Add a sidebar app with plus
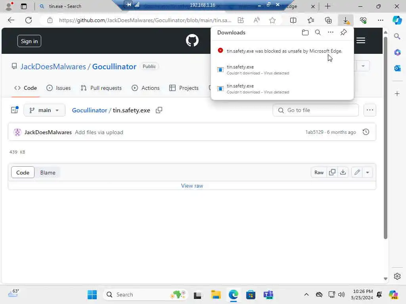The height and width of the screenshot is (304, 406). (x=397, y=93)
